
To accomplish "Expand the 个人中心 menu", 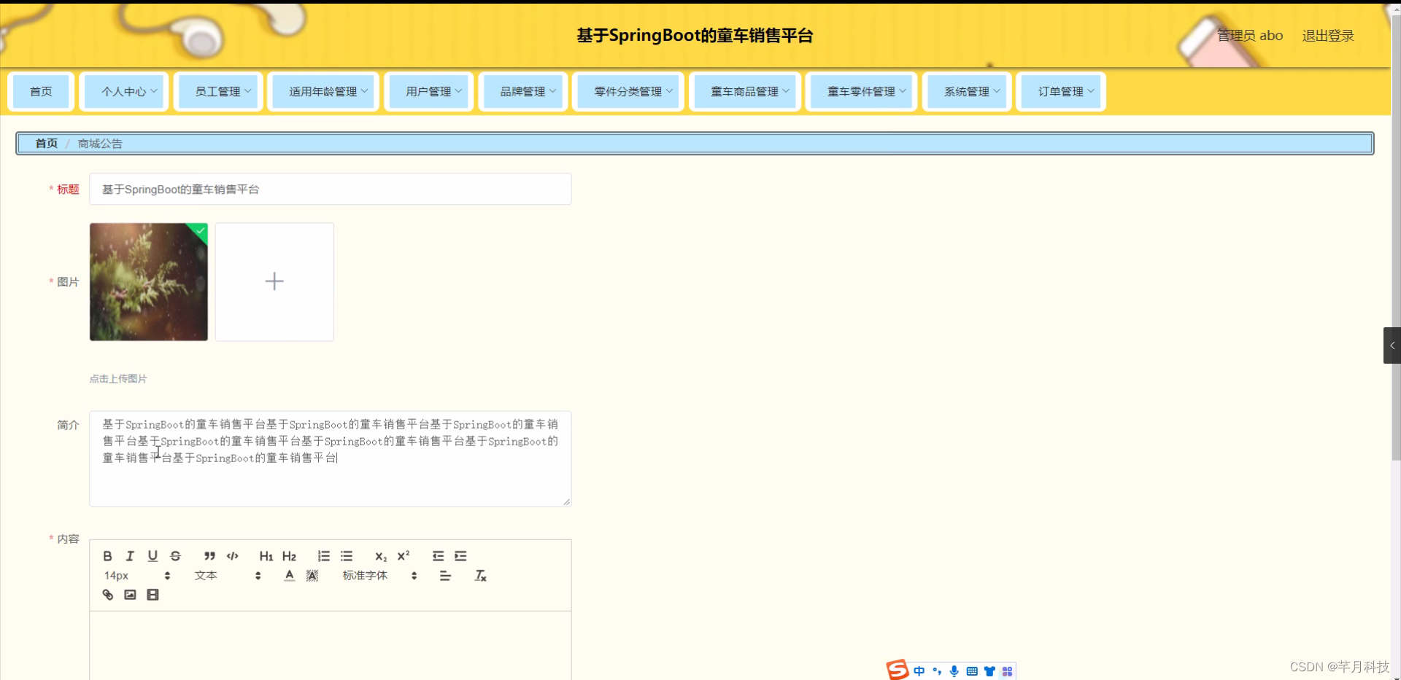I will pos(124,92).
